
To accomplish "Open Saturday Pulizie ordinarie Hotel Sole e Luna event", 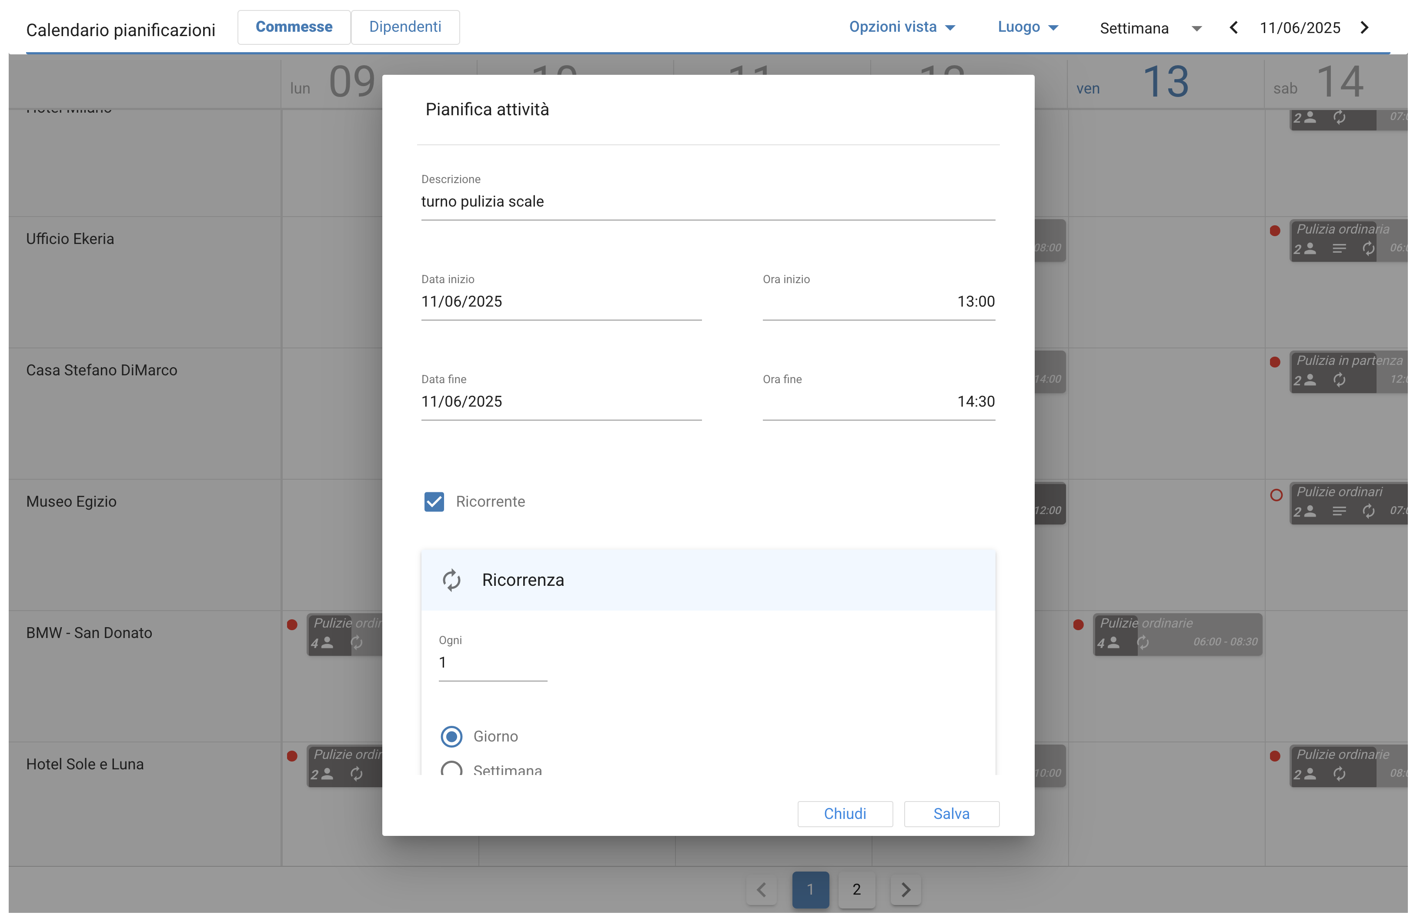I will pos(1349,765).
